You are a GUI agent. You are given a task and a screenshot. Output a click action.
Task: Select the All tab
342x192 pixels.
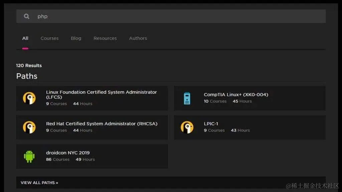pyautogui.click(x=25, y=38)
